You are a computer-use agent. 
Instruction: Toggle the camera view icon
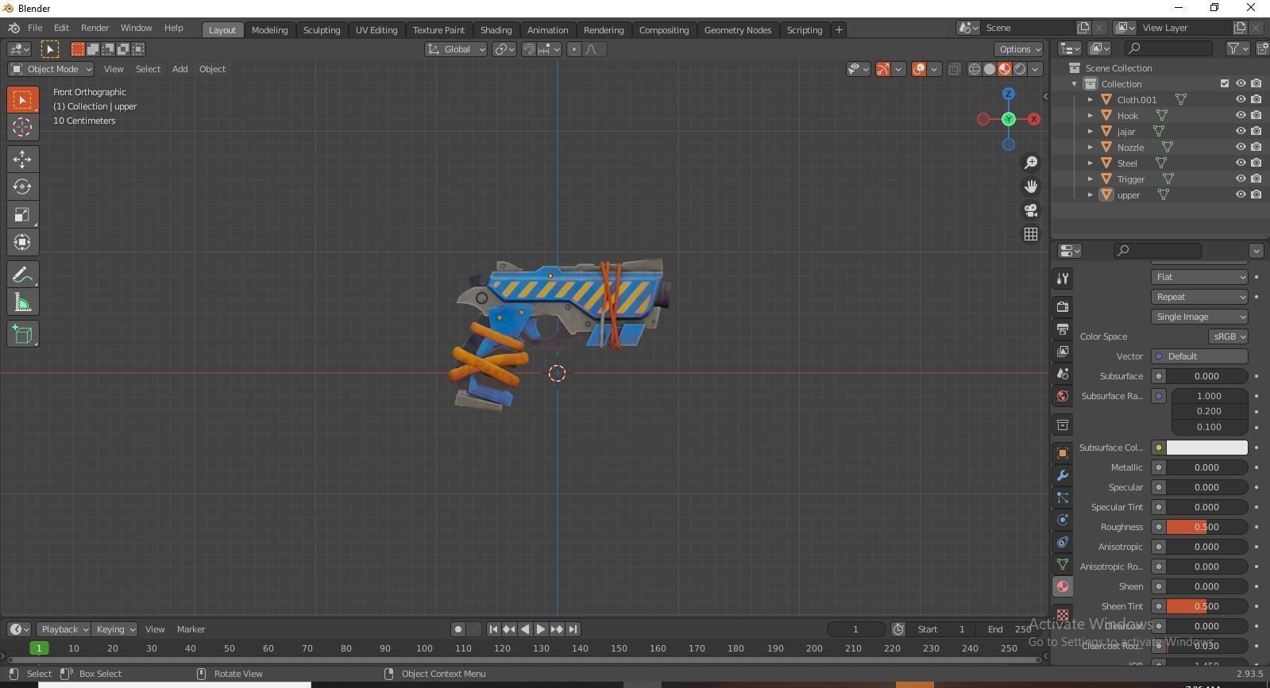[1031, 210]
